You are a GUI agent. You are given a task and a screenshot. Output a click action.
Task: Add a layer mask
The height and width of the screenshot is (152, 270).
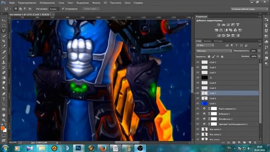point(234,143)
